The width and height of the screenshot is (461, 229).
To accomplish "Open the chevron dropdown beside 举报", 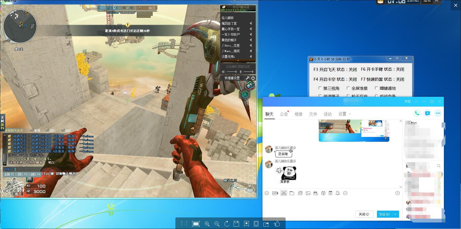I will click(x=416, y=102).
